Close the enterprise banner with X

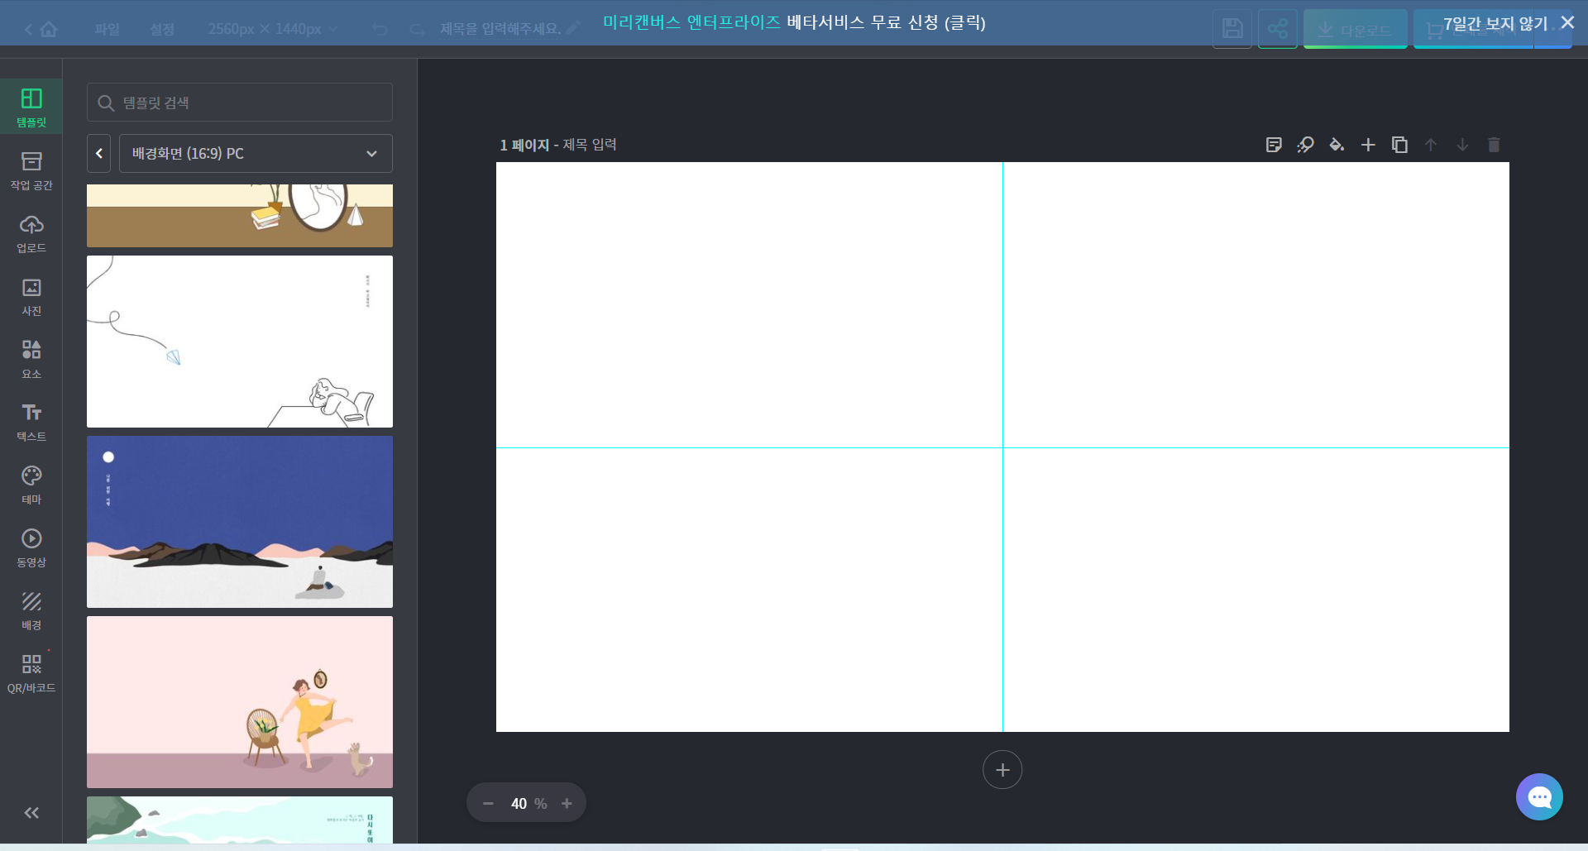click(1567, 22)
